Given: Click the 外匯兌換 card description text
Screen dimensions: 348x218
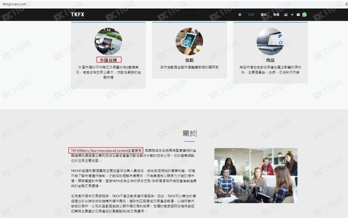Looking at the screenshot, I should click(x=108, y=72).
